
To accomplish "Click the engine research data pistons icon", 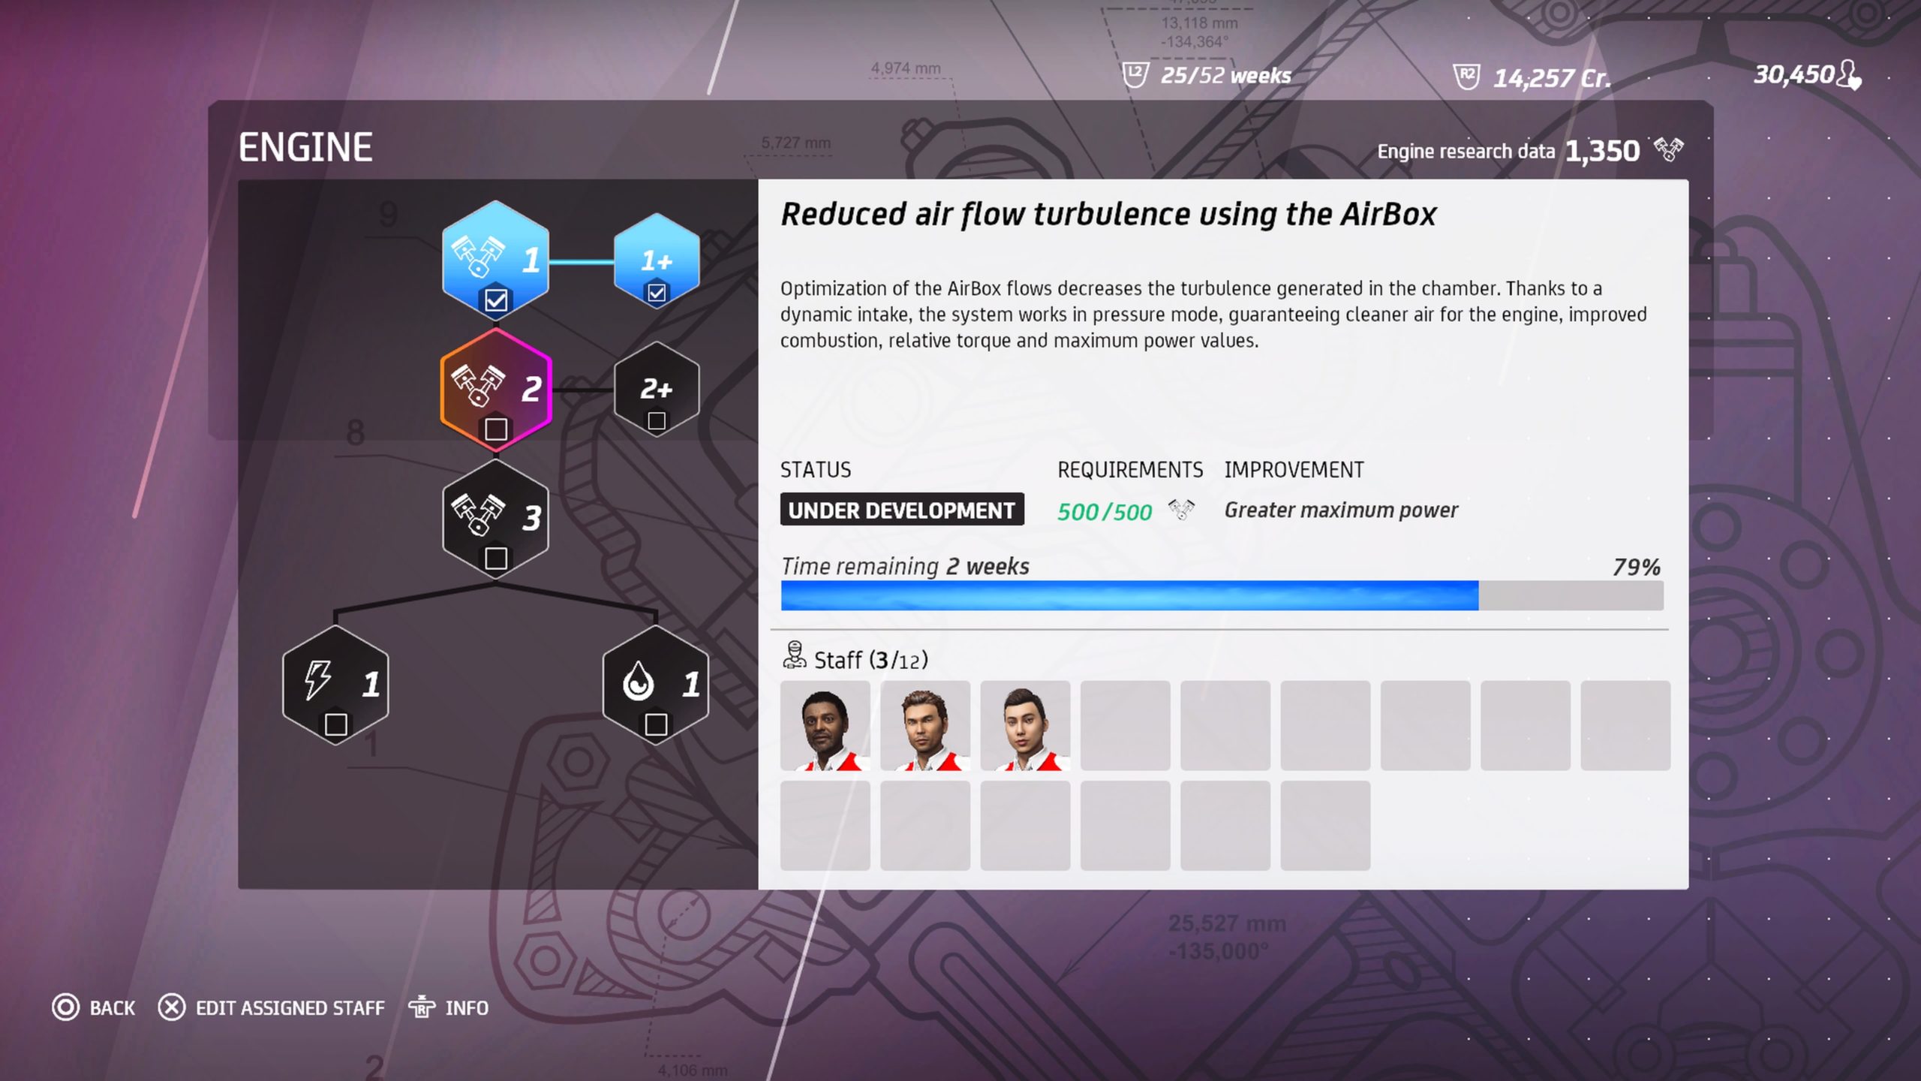I will click(1669, 149).
